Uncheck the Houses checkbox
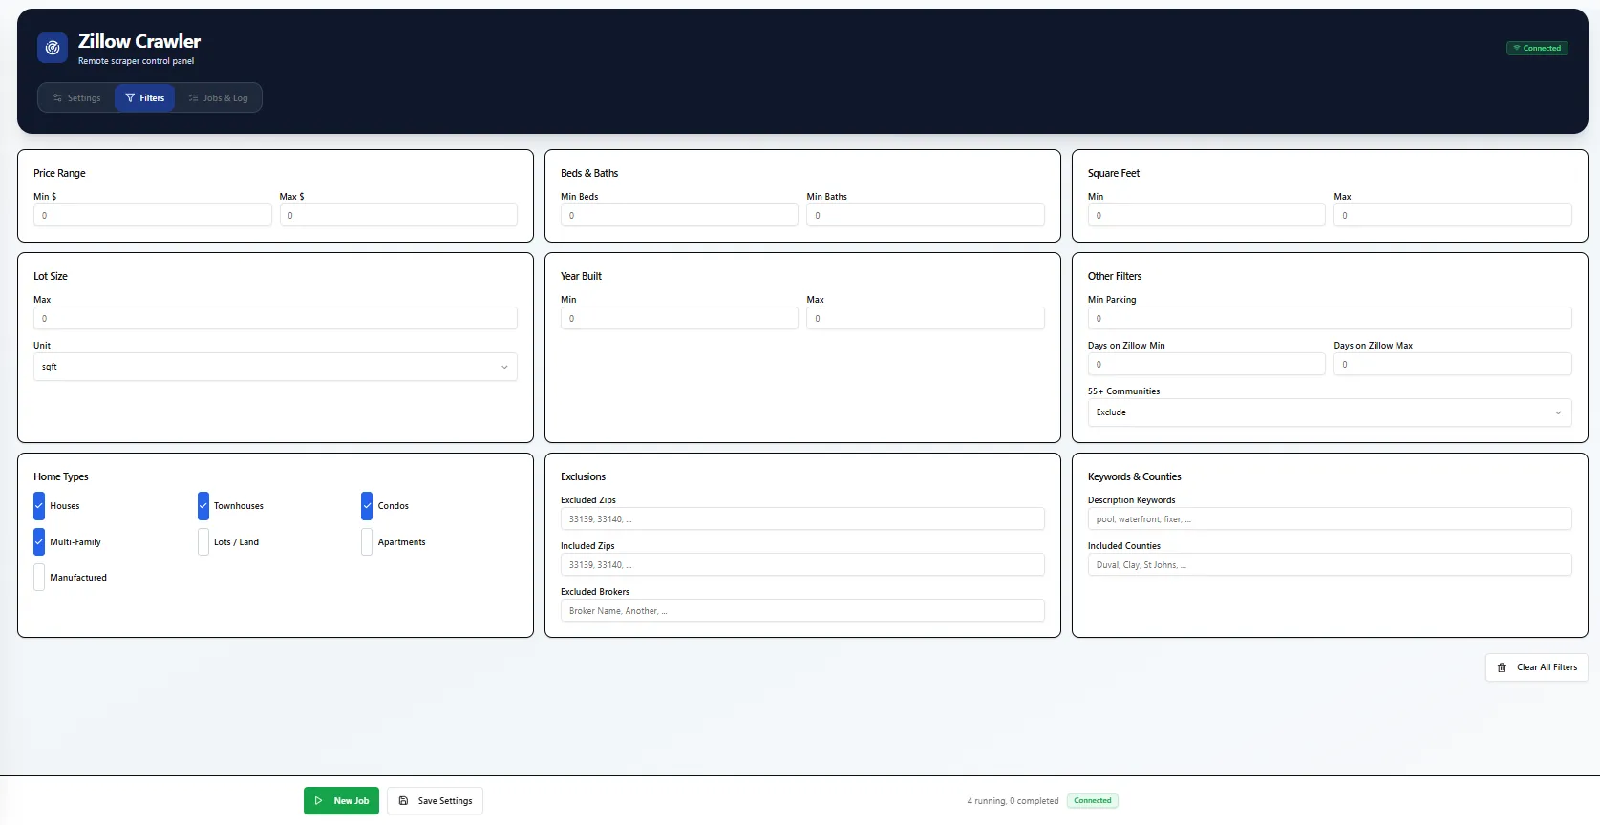Viewport: 1600px width, 825px height. tap(39, 506)
